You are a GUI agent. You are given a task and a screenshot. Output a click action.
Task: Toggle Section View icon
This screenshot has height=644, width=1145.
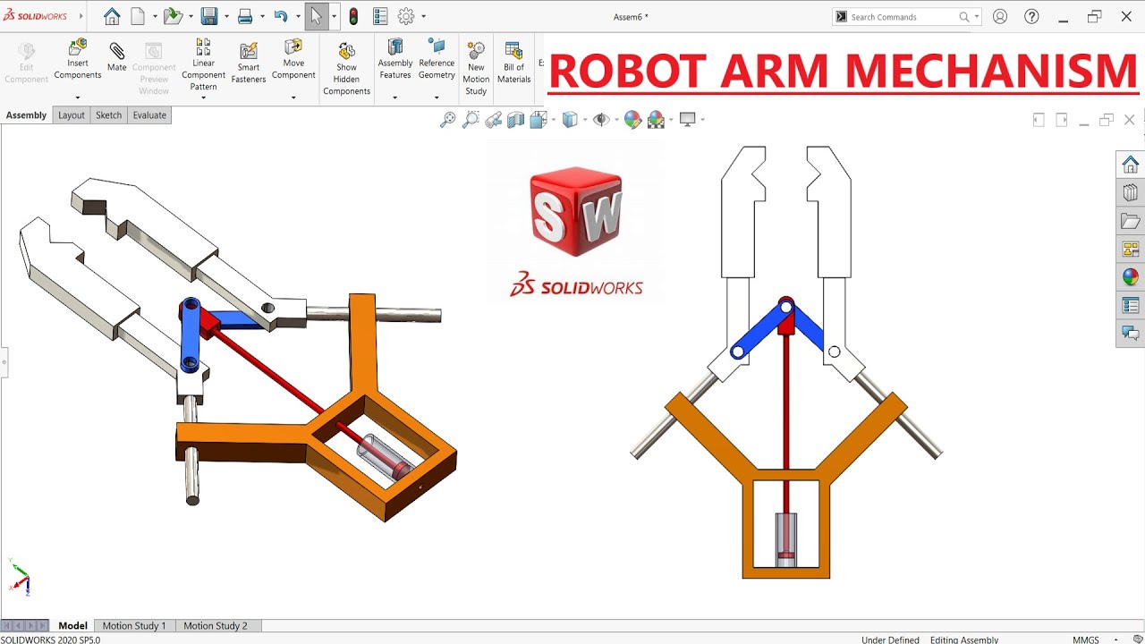coord(515,120)
